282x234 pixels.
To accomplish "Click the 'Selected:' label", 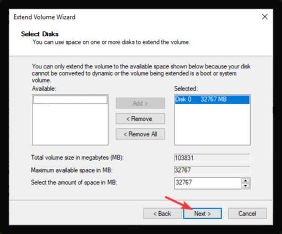I will click(186, 88).
